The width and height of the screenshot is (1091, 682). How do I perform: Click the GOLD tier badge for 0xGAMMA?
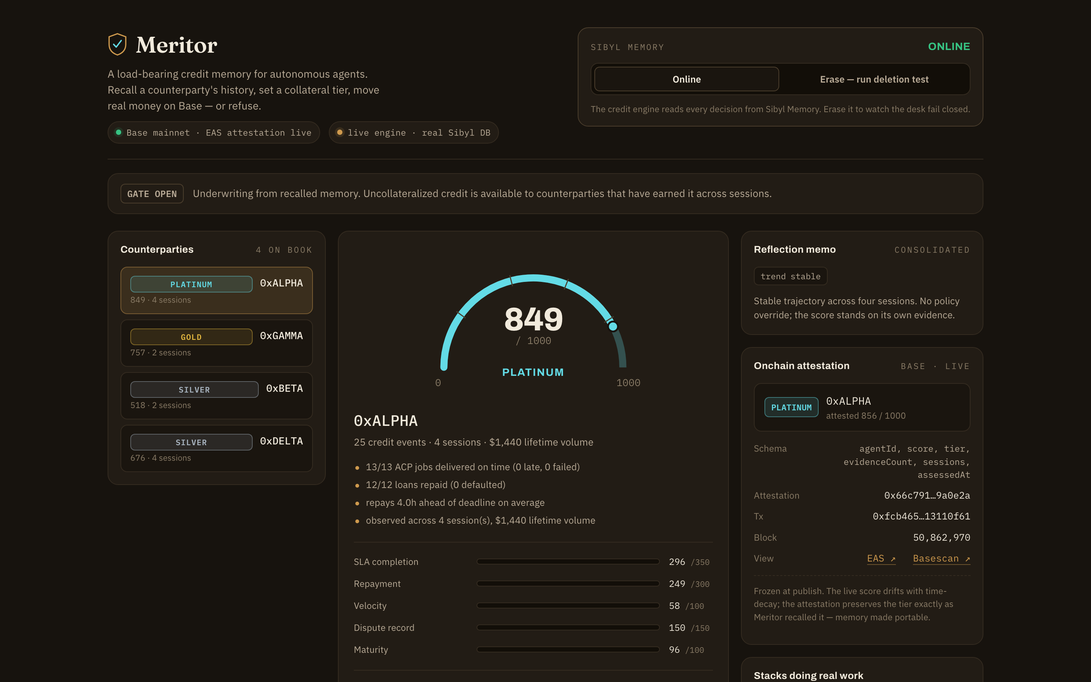[x=191, y=337]
